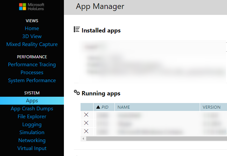The width and height of the screenshot is (227, 156).
Task: Close the first running app with X
Action: [86, 115]
